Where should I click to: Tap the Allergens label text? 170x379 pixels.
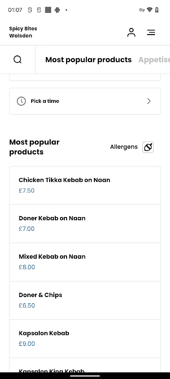pos(124,147)
